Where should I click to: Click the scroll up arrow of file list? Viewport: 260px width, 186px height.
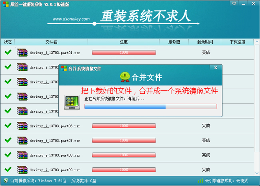[x=257, y=42]
